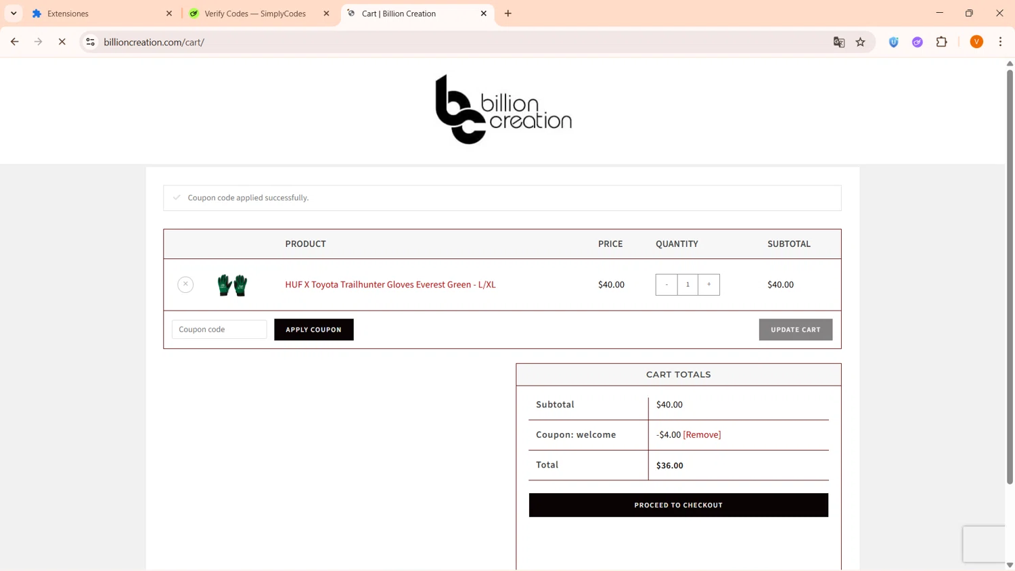Stop loading the page
Viewport: 1015px width, 571px height.
coord(62,42)
